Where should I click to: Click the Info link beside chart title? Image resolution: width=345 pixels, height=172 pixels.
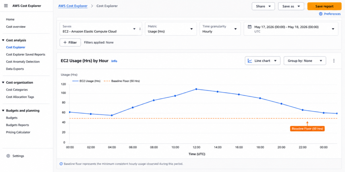click(x=114, y=61)
